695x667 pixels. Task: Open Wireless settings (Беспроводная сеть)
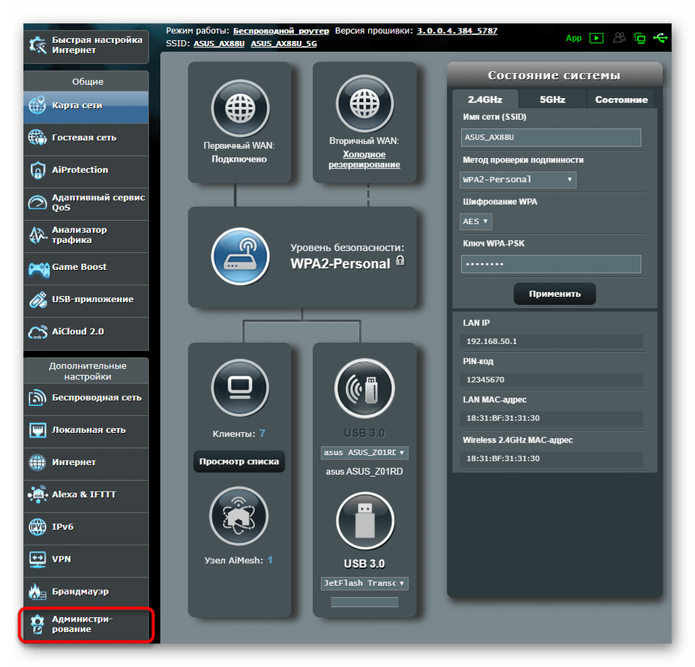pyautogui.click(x=86, y=398)
